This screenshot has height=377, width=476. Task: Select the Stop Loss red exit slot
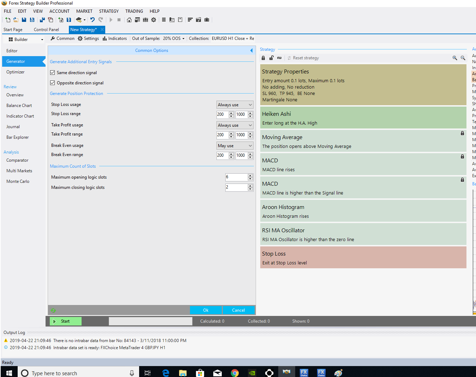pos(363,257)
